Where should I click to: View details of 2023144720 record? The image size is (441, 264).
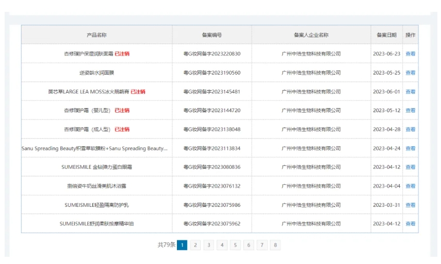pyautogui.click(x=411, y=110)
